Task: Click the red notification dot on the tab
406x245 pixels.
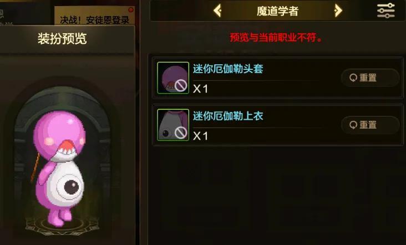Action: [131, 10]
